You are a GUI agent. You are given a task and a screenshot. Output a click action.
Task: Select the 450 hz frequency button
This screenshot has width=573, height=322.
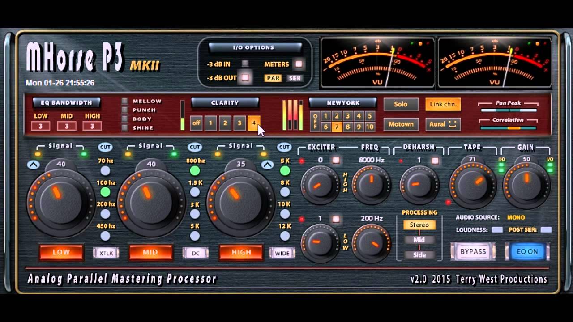click(x=105, y=236)
